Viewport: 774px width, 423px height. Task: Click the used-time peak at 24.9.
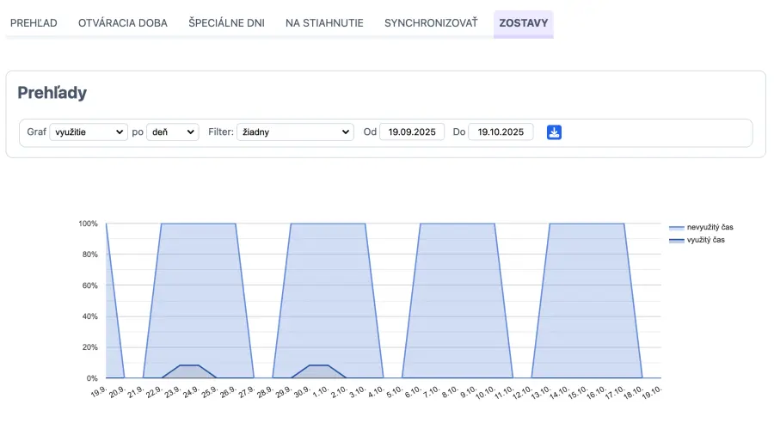pyautogui.click(x=189, y=366)
